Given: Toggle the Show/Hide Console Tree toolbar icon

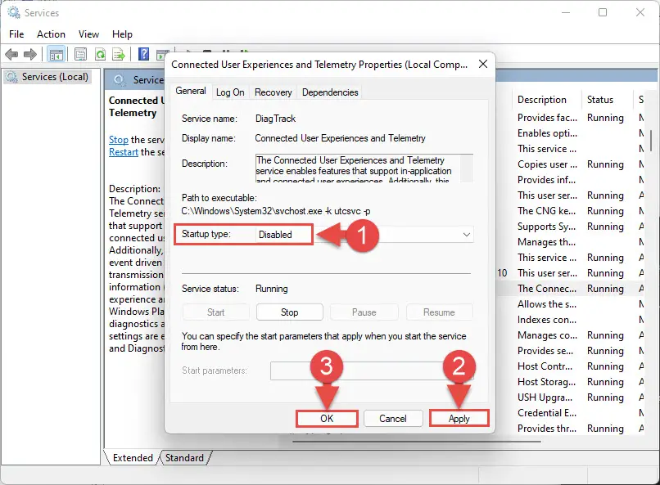Looking at the screenshot, I should tap(56, 54).
